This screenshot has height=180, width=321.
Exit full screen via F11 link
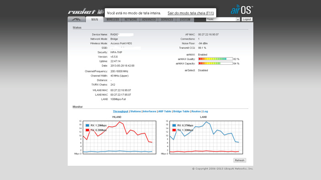191,13
